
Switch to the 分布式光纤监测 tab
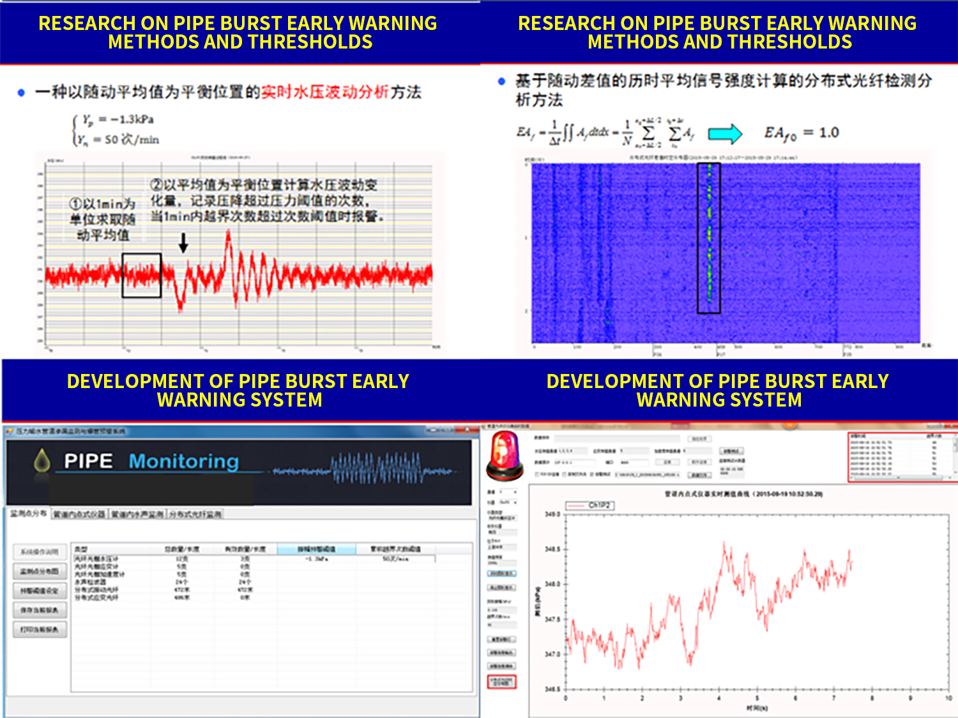pos(195,514)
